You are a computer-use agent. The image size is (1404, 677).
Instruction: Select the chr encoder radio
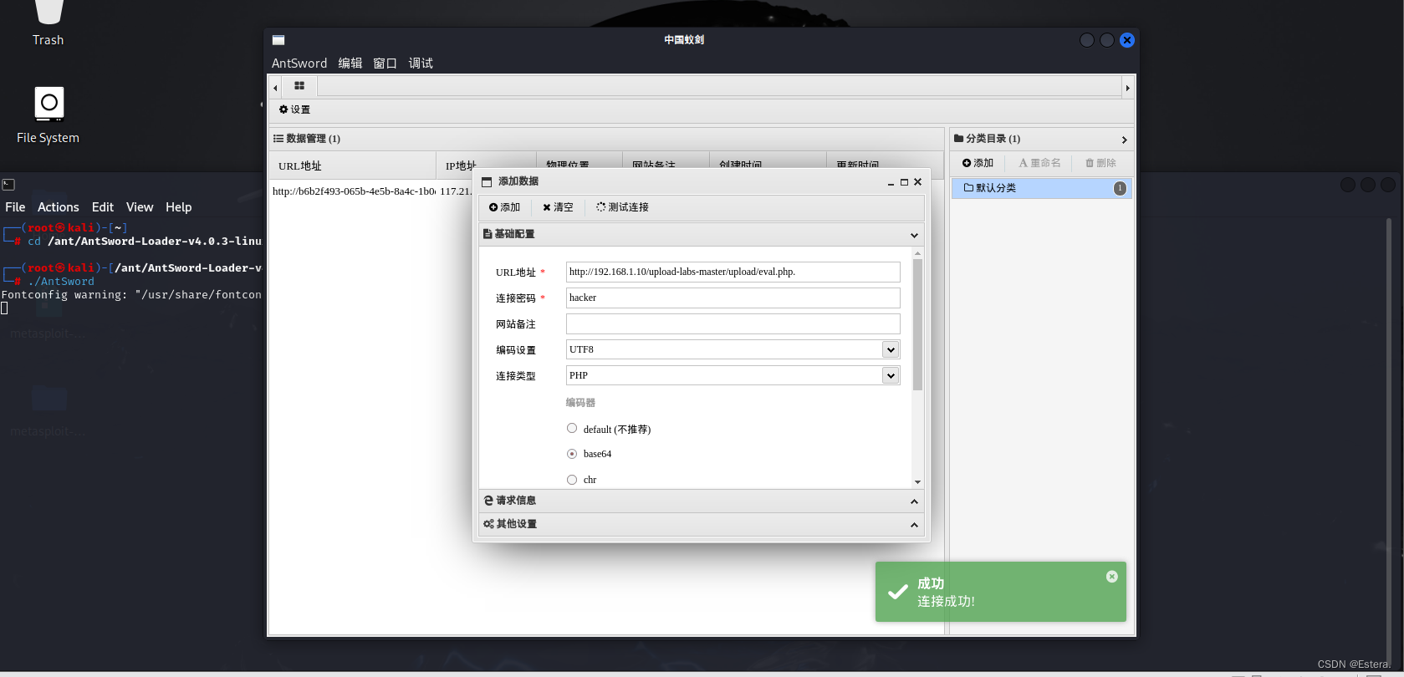[x=572, y=480]
